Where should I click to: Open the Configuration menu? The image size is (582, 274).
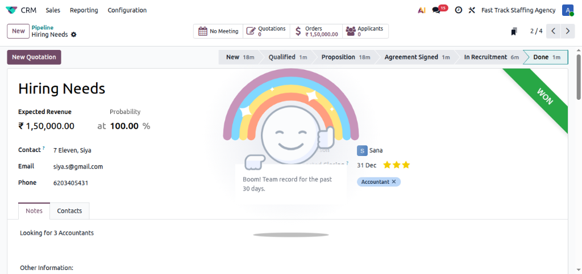[127, 10]
